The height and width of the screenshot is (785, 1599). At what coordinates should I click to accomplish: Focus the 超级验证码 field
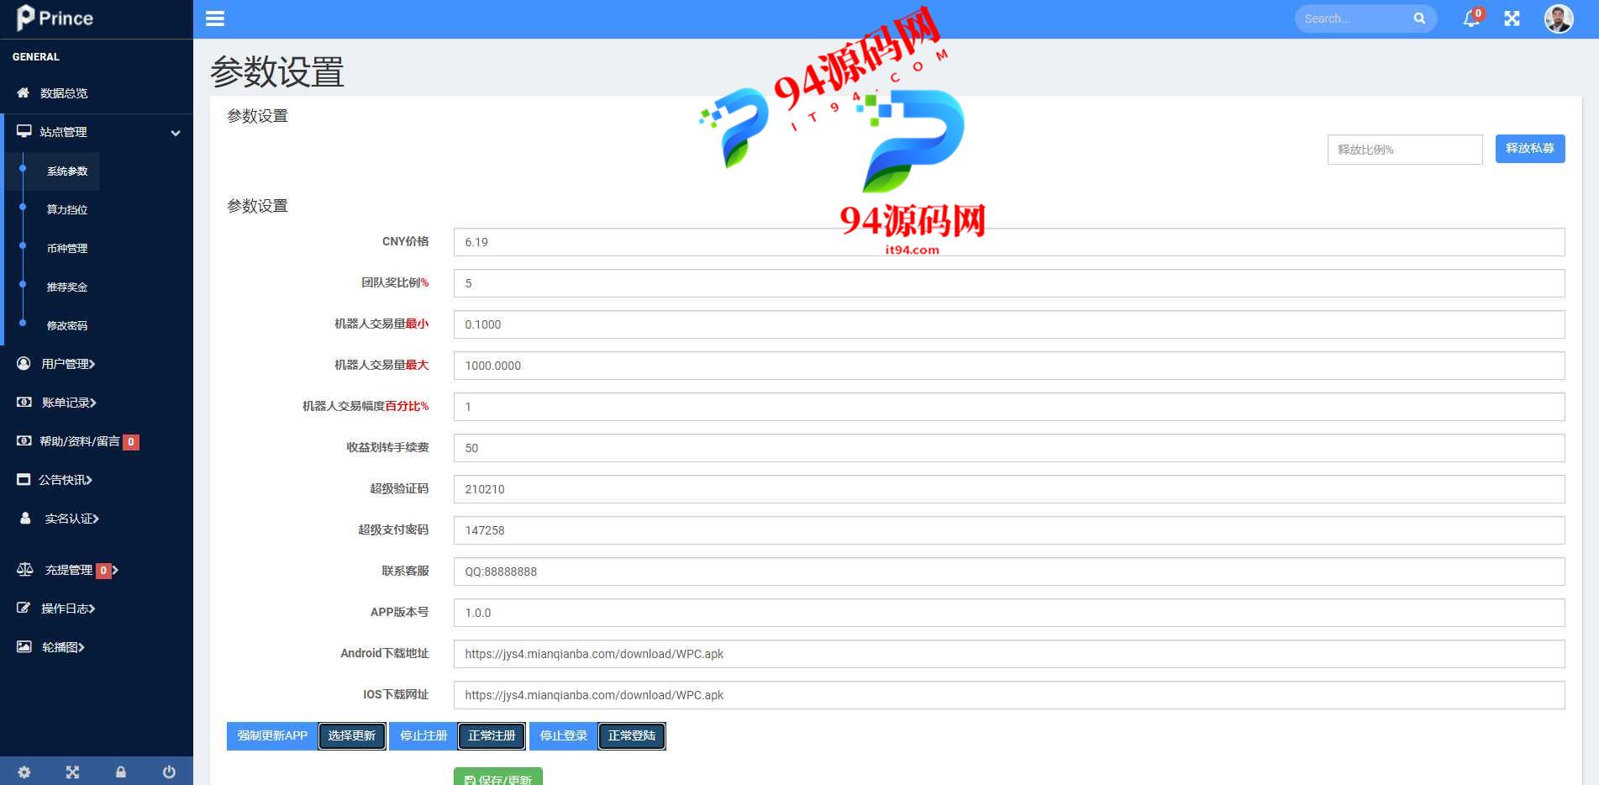(x=1009, y=489)
